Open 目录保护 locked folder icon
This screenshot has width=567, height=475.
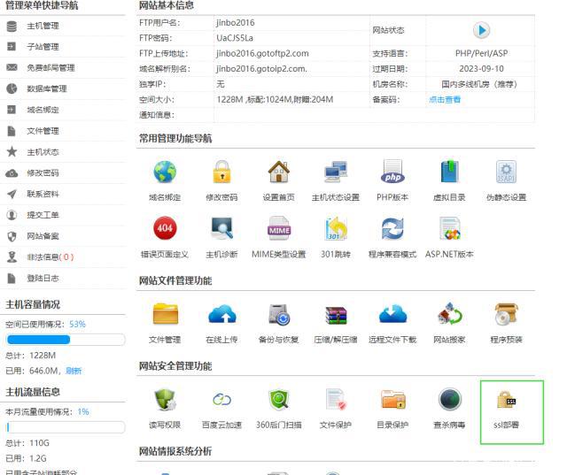pos(392,400)
